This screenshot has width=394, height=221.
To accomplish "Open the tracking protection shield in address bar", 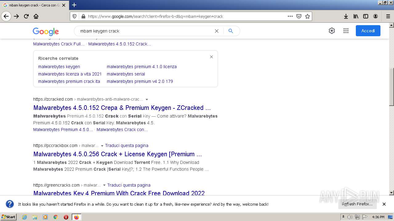I will (74, 16).
